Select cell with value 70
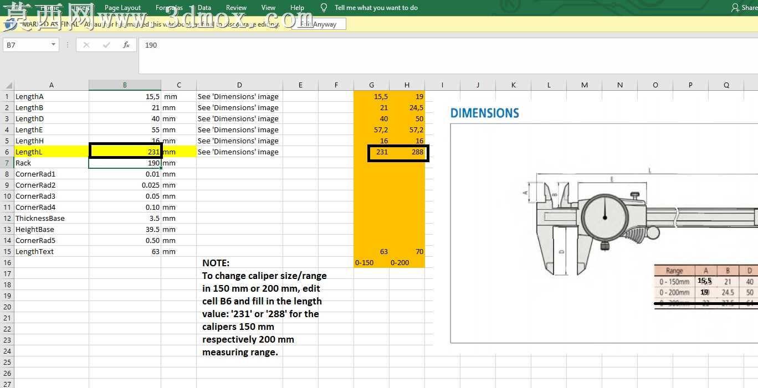Viewport: 758px width, 388px height. pyautogui.click(x=407, y=251)
